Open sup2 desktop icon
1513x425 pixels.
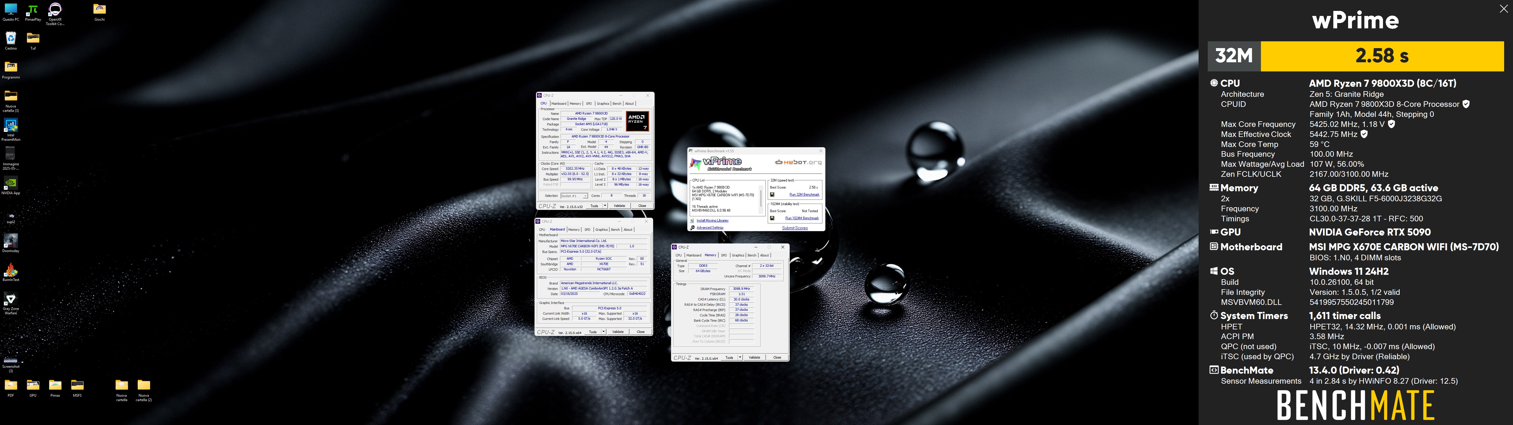tap(11, 218)
